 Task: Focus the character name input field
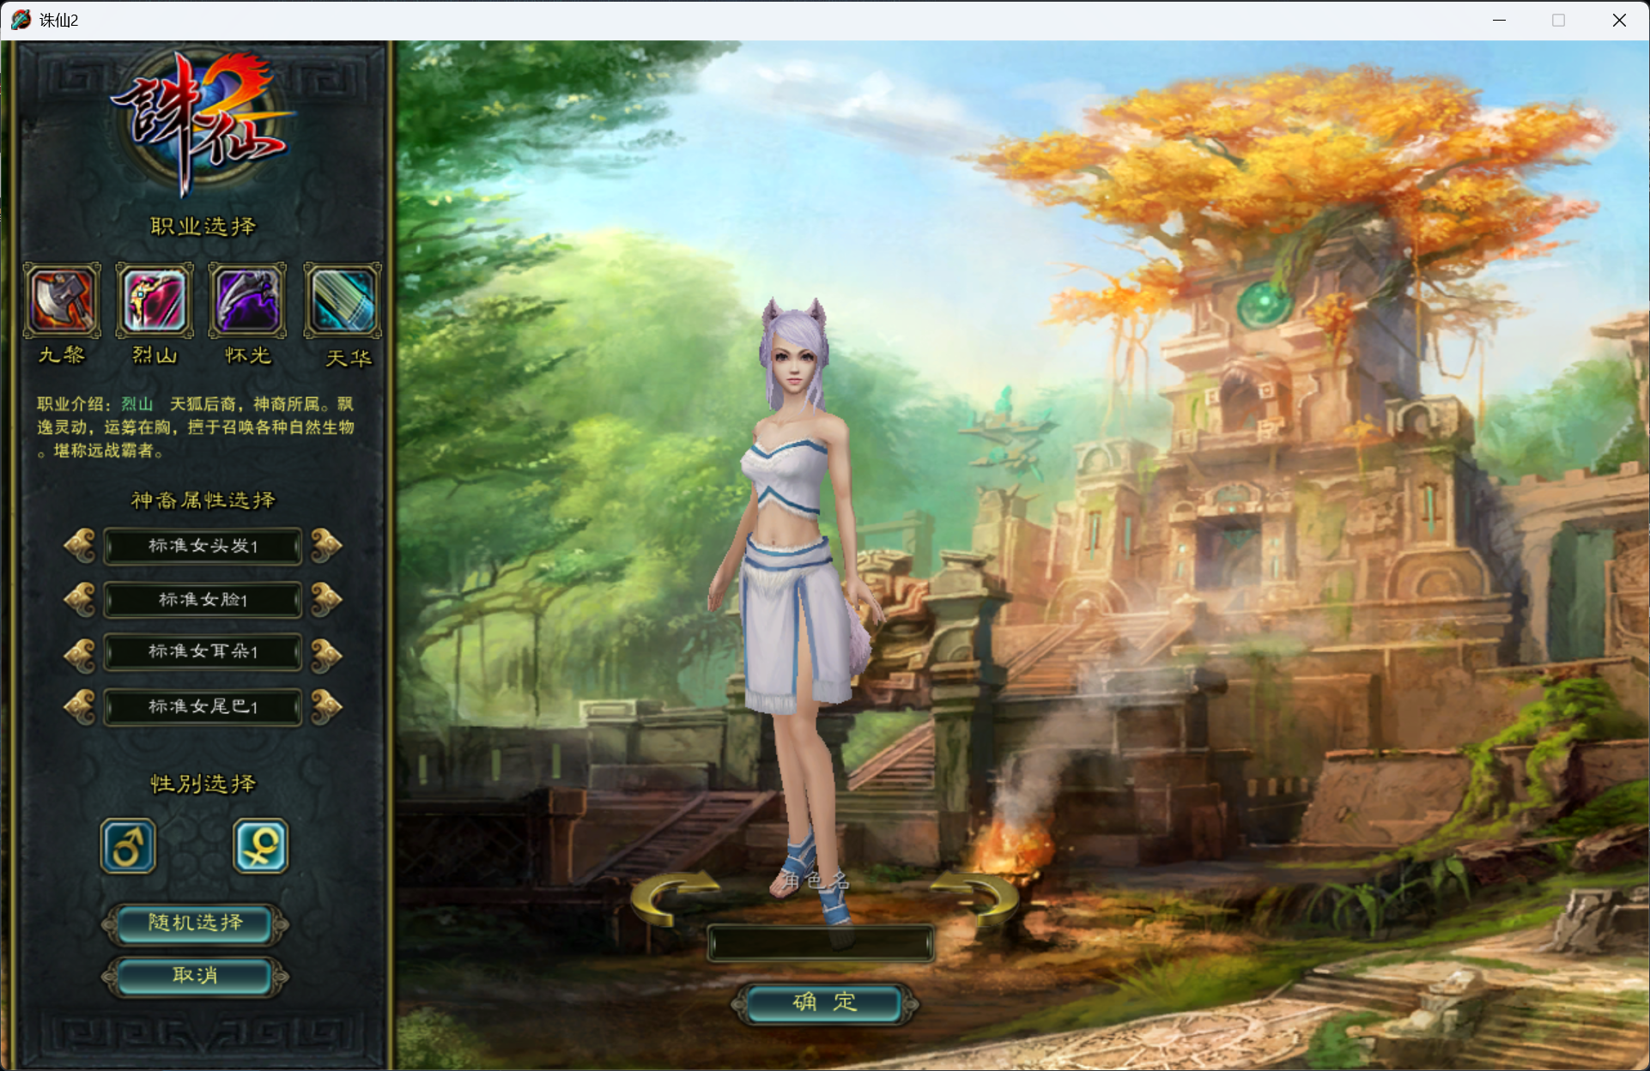click(820, 943)
